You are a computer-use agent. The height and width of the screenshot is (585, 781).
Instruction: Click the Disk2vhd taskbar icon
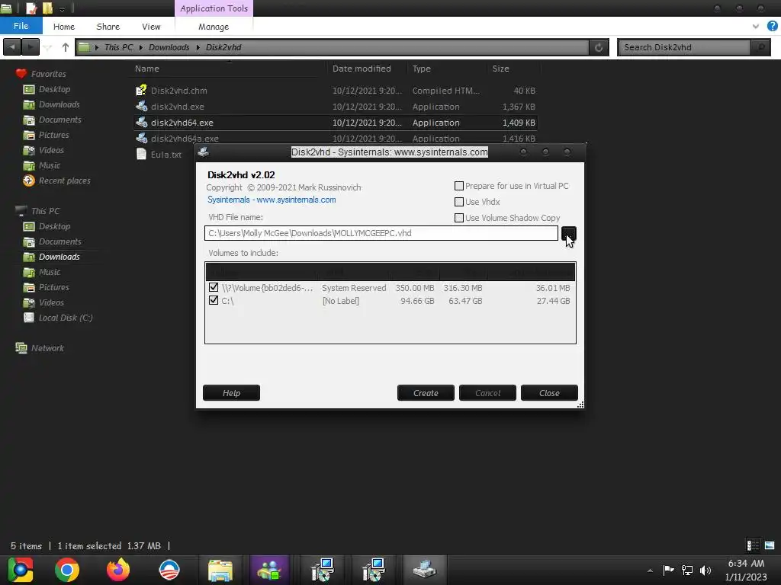424,570
